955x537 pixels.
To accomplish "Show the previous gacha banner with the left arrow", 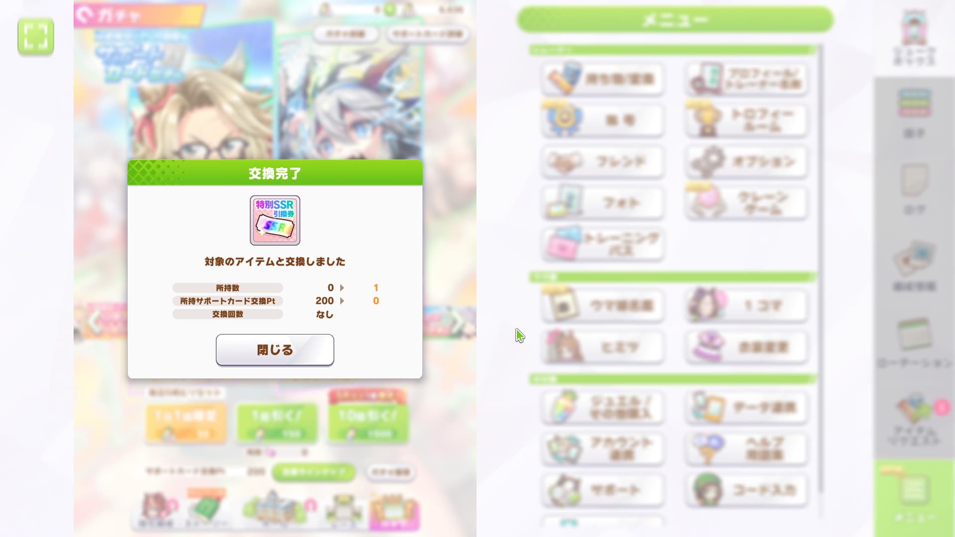I will tap(94, 322).
